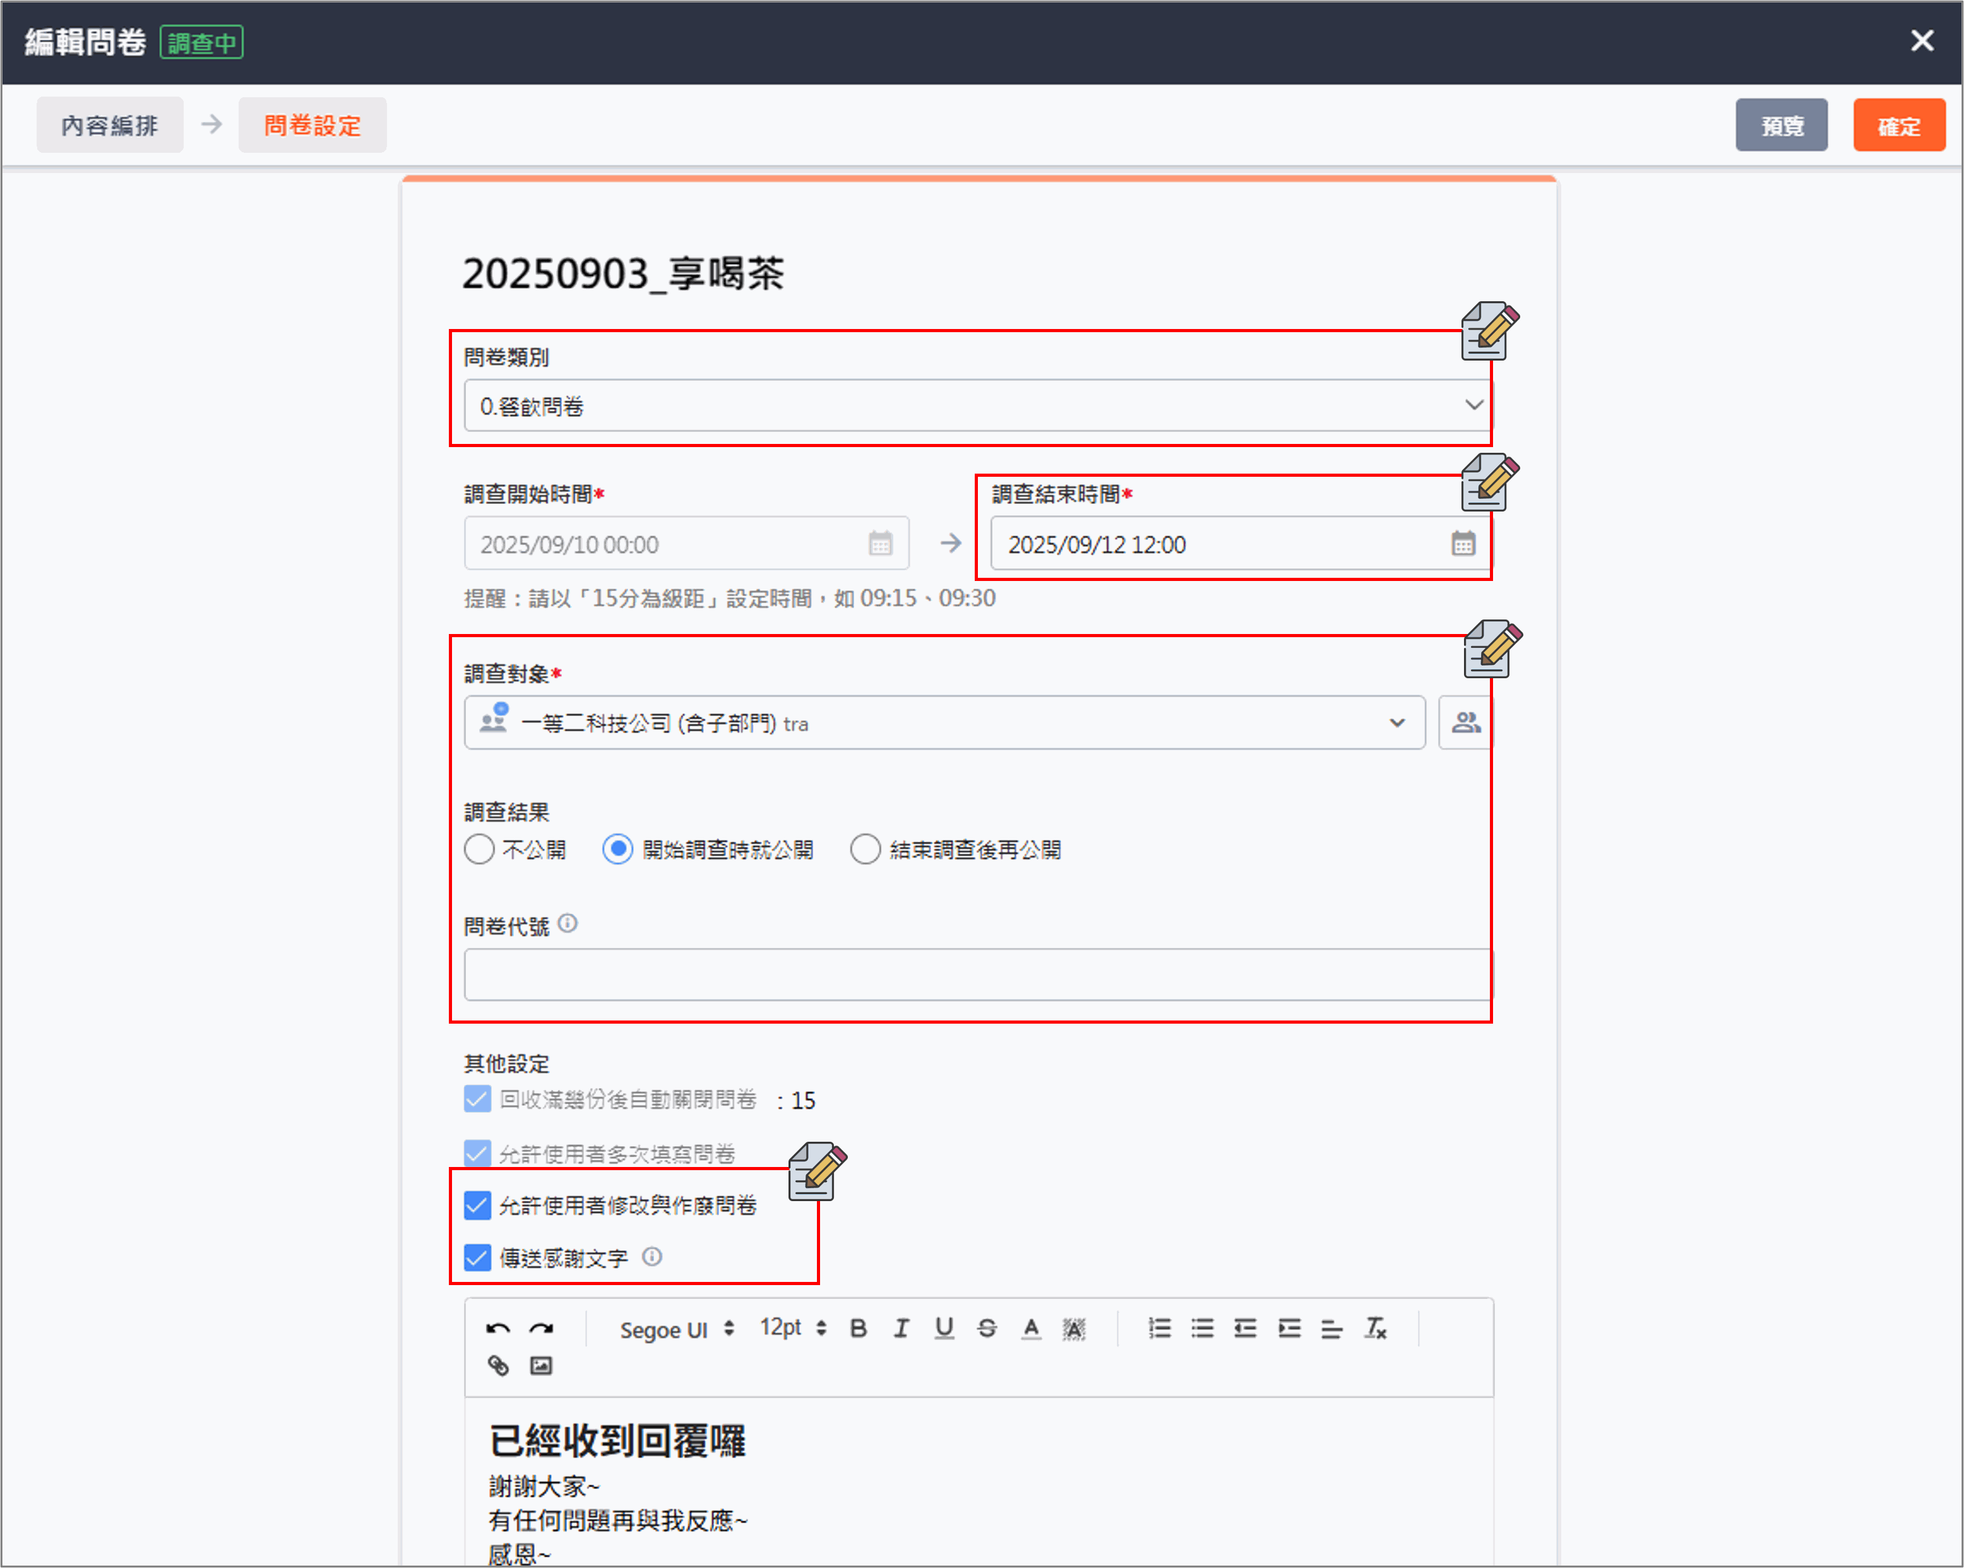Select 不公開 for survey results
The width and height of the screenshot is (1964, 1568).
(x=480, y=849)
